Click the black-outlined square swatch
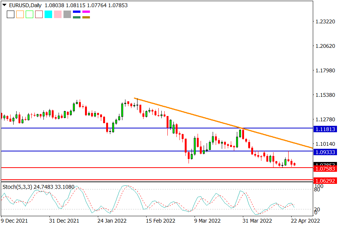The image size is (340, 226). click(11, 14)
